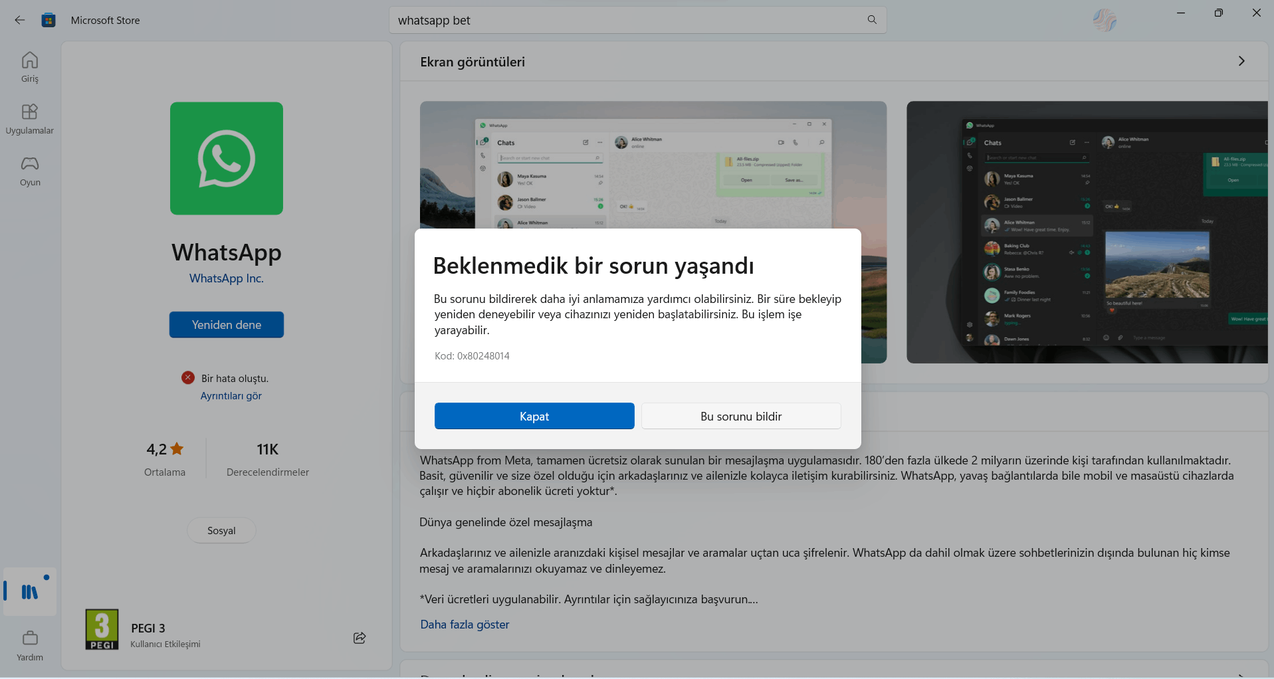Click the WhatsApp app title text
The width and height of the screenshot is (1274, 679).
(227, 252)
